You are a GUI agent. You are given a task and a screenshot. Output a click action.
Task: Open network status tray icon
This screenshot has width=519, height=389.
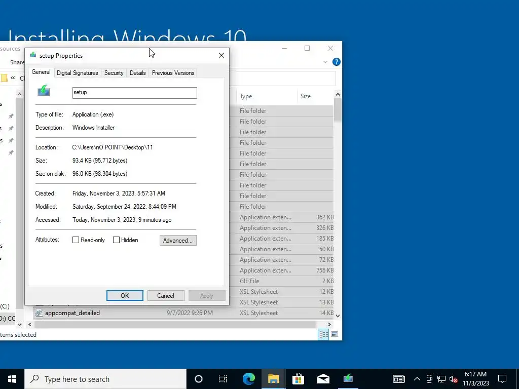pos(441,379)
